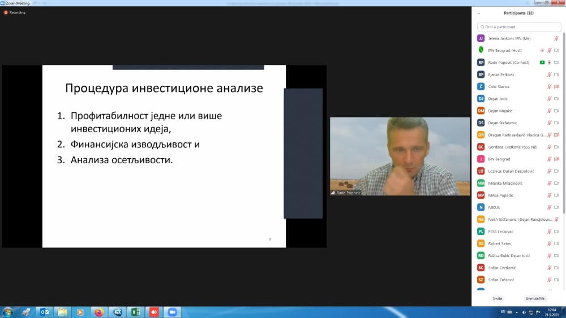The width and height of the screenshot is (566, 318).
Task: Click Dejan Stefanovic's muted microphone icon
Action: coord(550,123)
